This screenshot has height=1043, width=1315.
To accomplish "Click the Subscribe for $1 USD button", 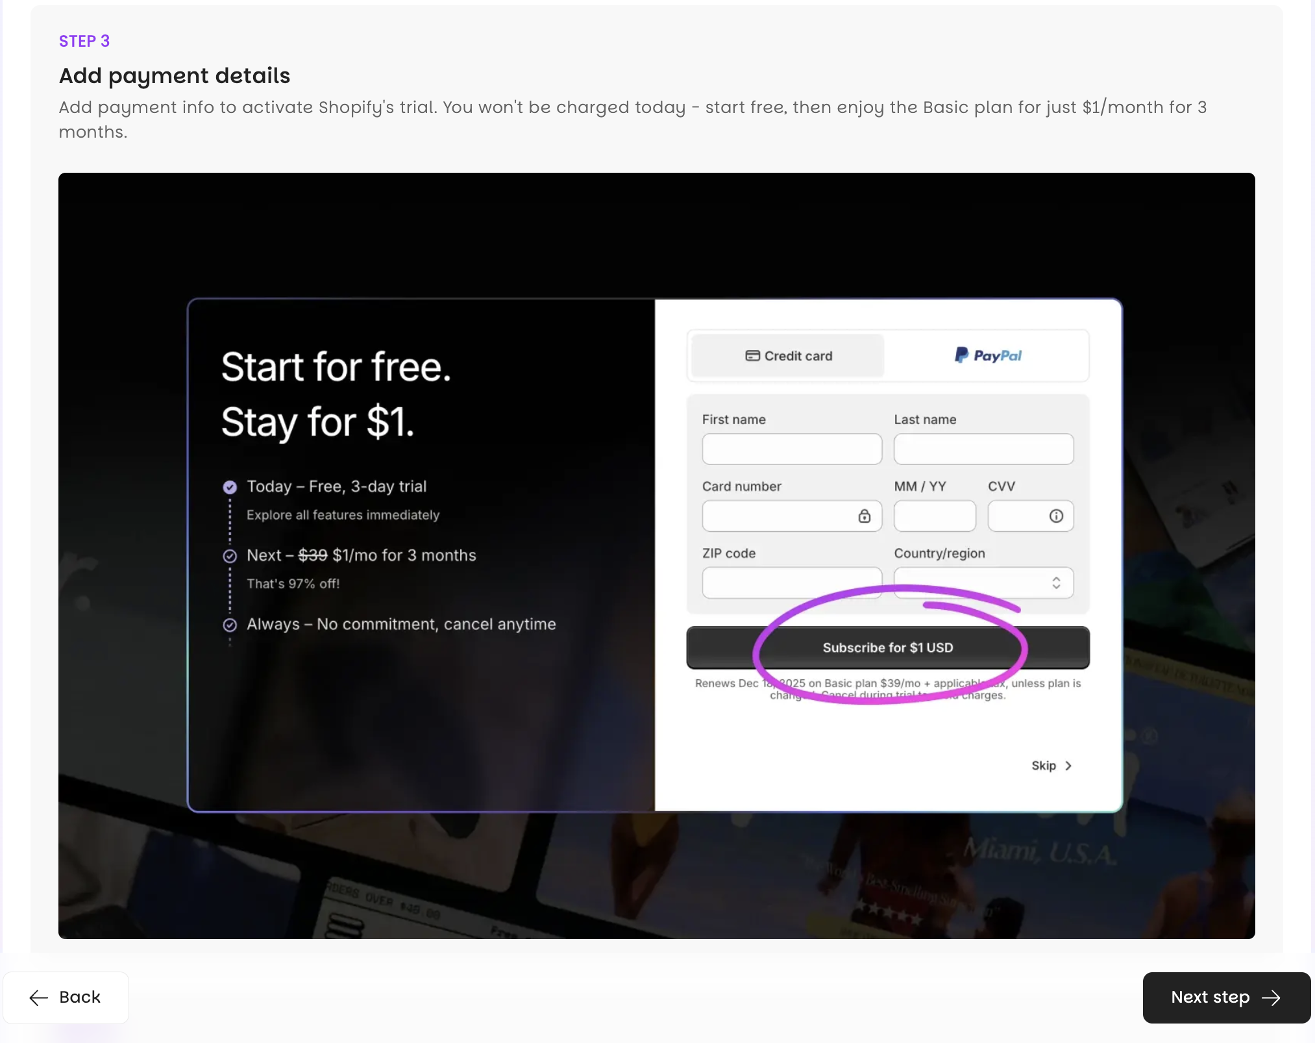I will click(x=887, y=647).
